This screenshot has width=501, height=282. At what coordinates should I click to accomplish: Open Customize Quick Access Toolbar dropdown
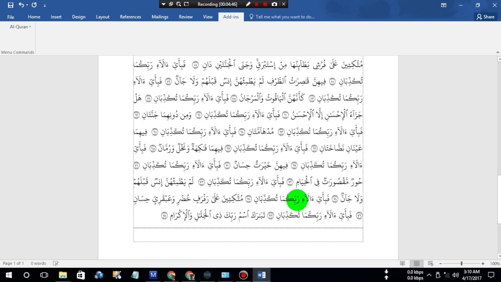click(x=45, y=5)
